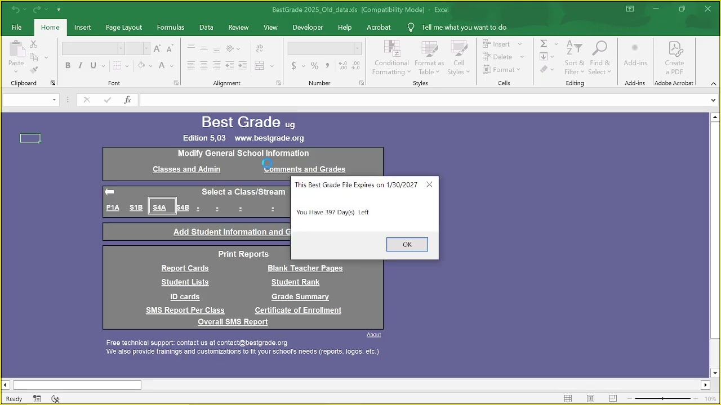This screenshot has width=721, height=405.
Task: Click the Top Align icon
Action: coord(191,49)
